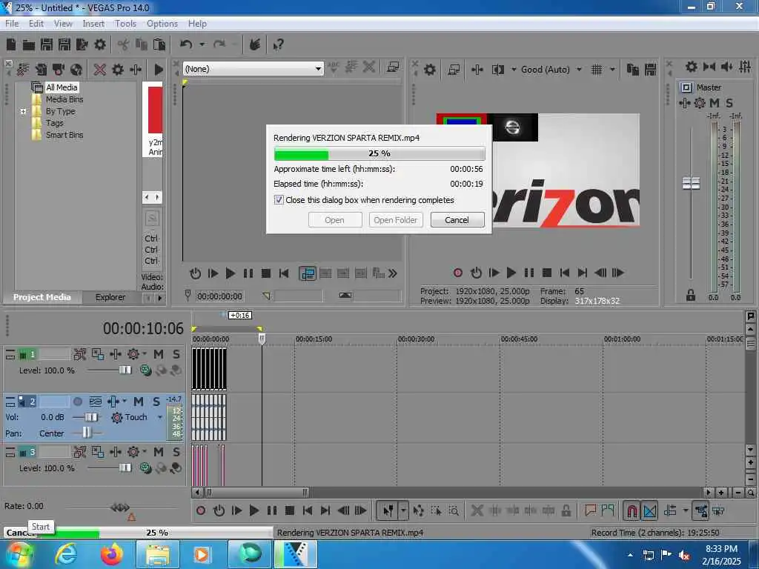Click the Cut scissors icon

coord(124,45)
